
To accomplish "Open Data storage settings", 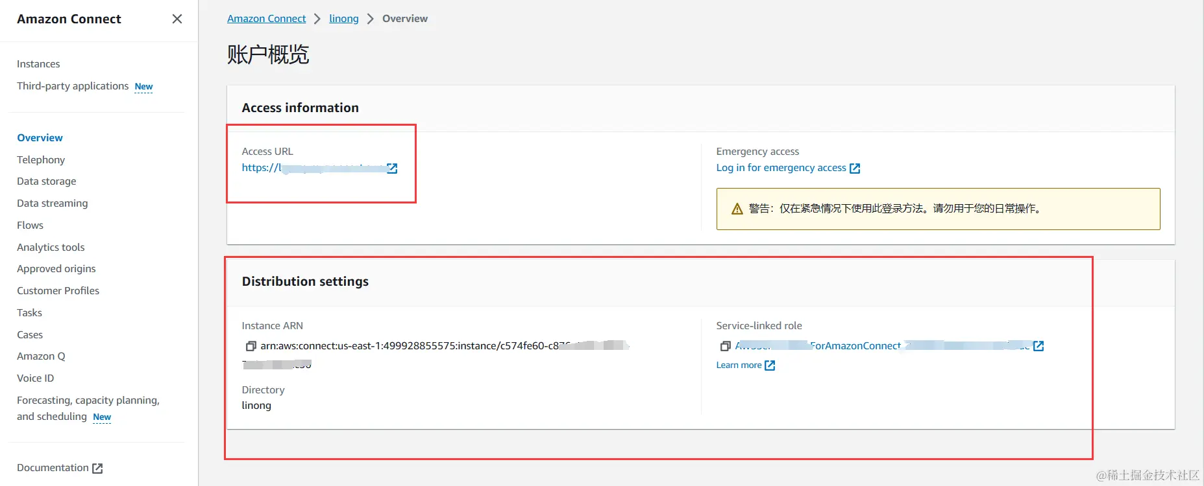I will tap(47, 181).
